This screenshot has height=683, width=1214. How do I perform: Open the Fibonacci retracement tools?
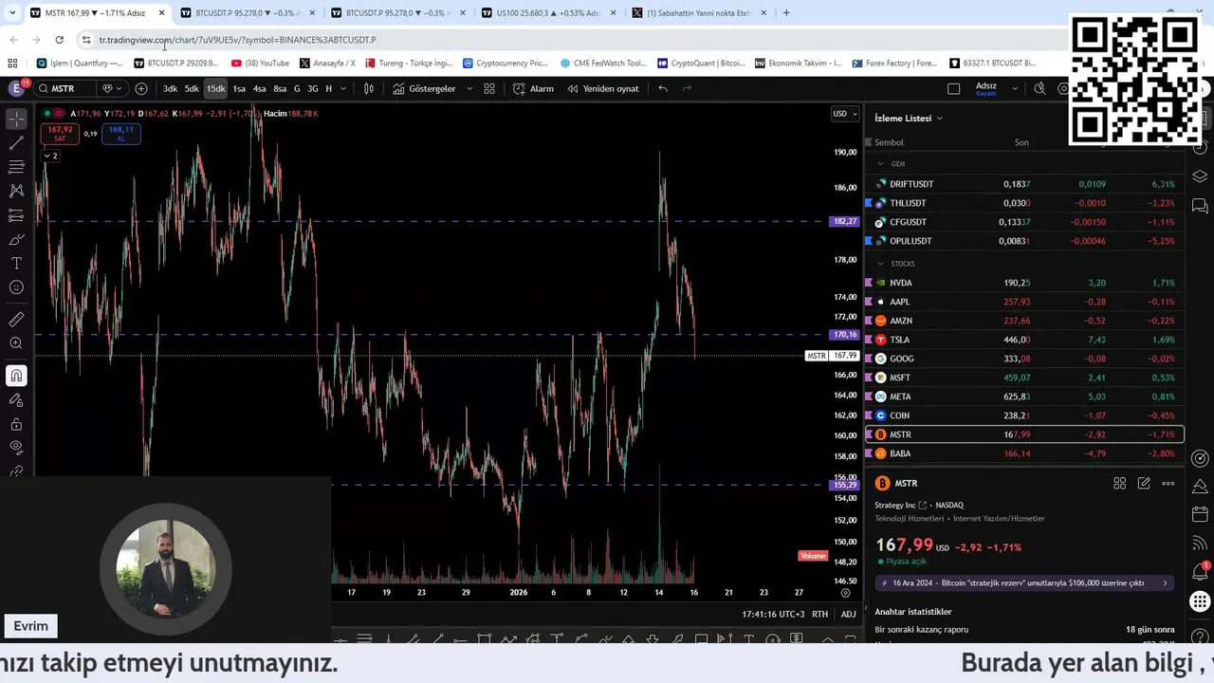coord(16,167)
